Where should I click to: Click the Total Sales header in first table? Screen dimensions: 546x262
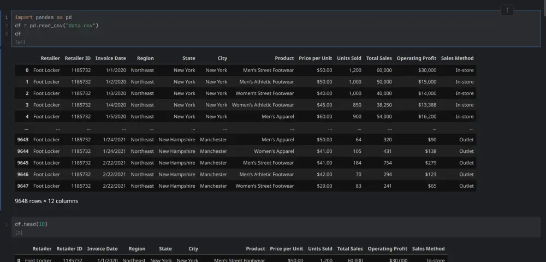379,58
